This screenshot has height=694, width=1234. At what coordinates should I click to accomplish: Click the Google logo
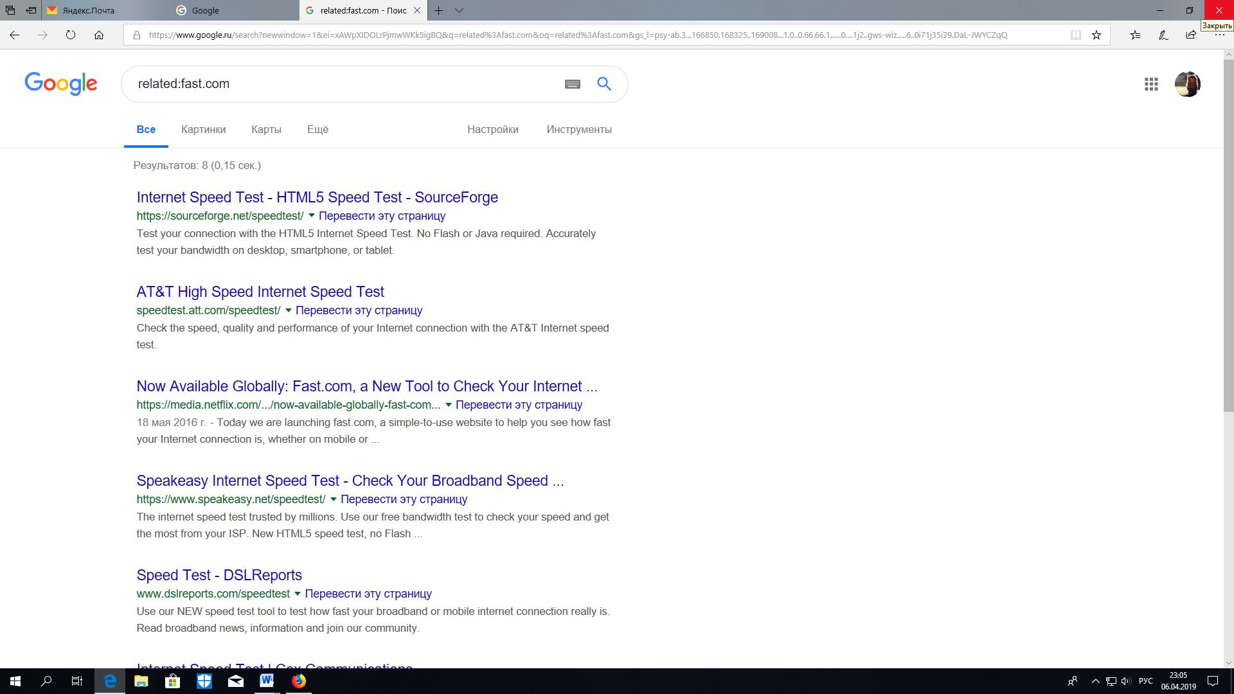(61, 84)
